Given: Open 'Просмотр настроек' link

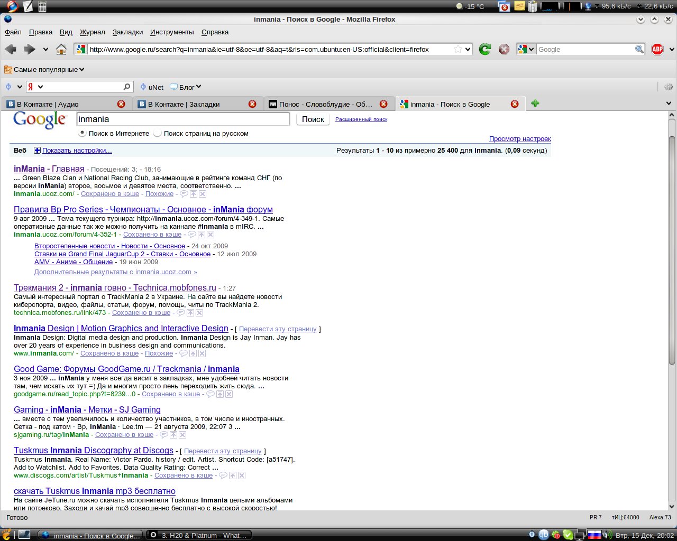Looking at the screenshot, I should pyautogui.click(x=520, y=139).
